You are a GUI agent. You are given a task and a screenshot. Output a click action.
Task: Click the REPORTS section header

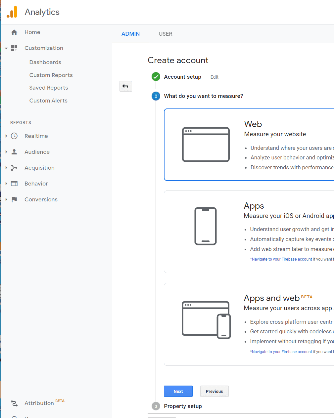click(21, 123)
